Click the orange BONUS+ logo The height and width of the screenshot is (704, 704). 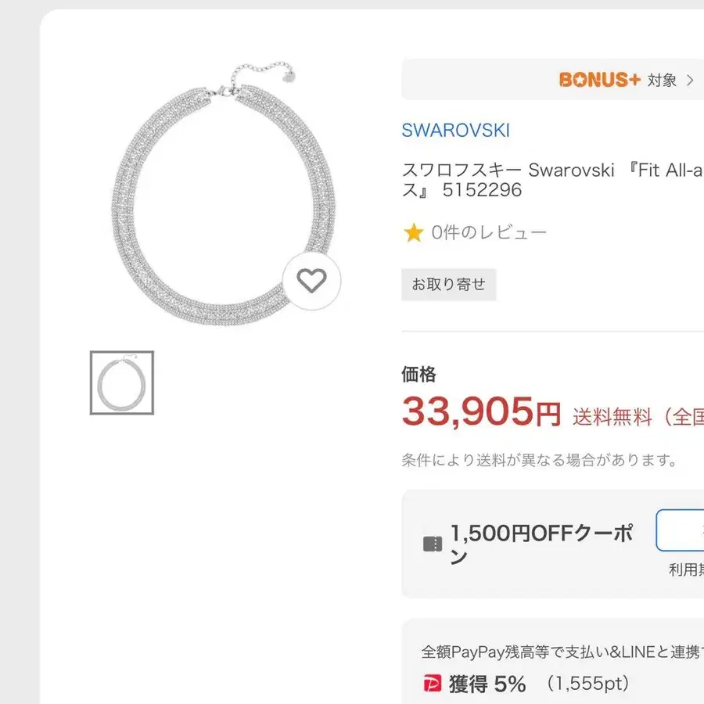point(599,79)
